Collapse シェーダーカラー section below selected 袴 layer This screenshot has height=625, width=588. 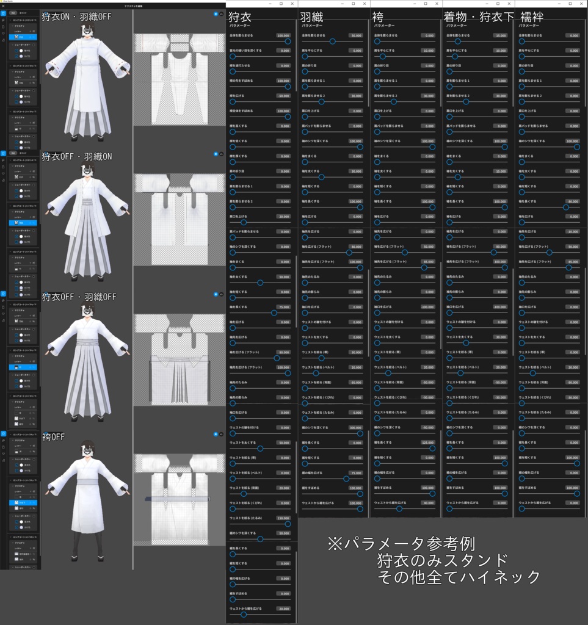pyautogui.click(x=12, y=375)
